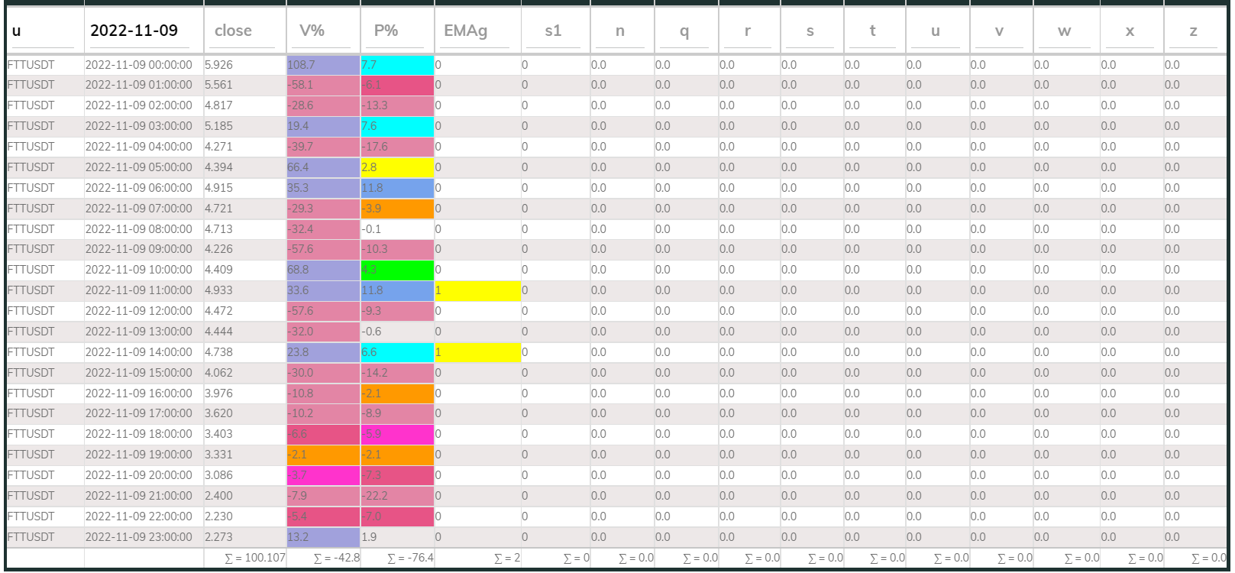Click the close price cell 5.926
Viewport: 1235px width, 573px height.
220,65
